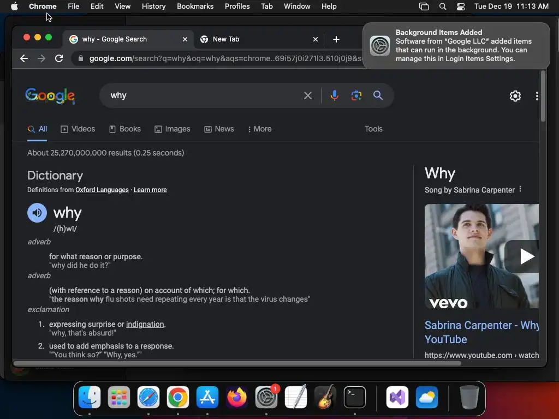
Task: Click the padlock site info icon
Action: click(81, 58)
